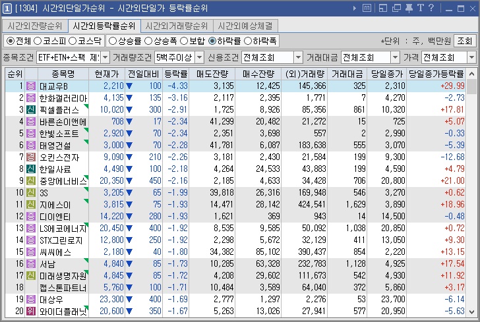Click the 증 badge next to 바른손이앤에
Screen dimensions: 480x322
coord(31,121)
